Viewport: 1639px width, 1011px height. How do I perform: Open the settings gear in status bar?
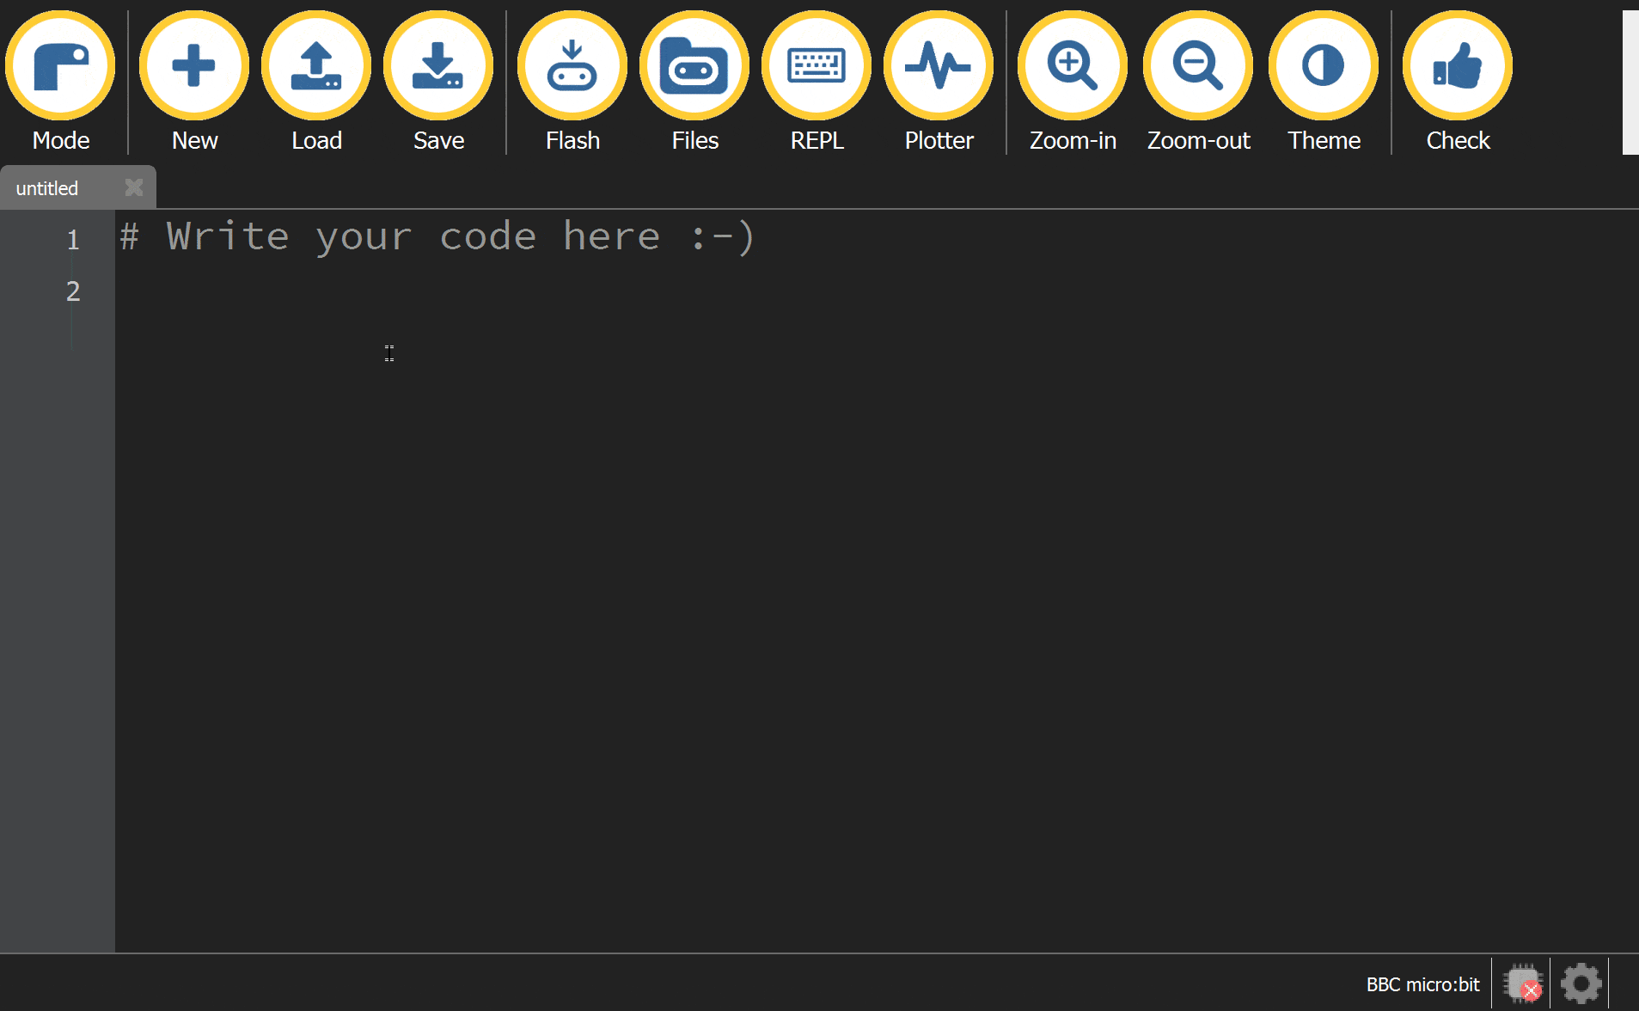click(1581, 983)
